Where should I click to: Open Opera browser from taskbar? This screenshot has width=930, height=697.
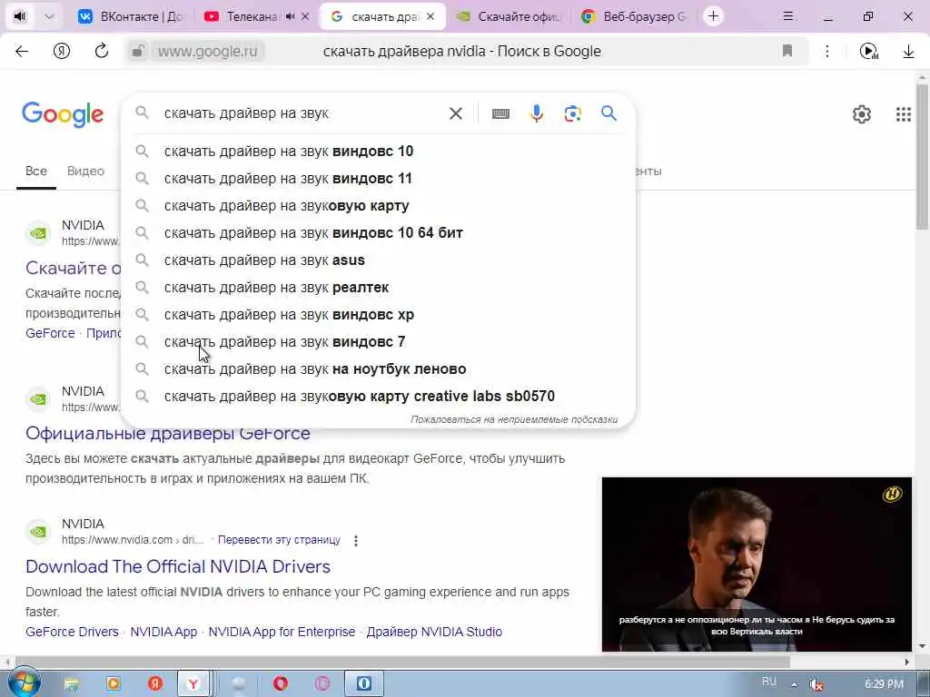281,684
